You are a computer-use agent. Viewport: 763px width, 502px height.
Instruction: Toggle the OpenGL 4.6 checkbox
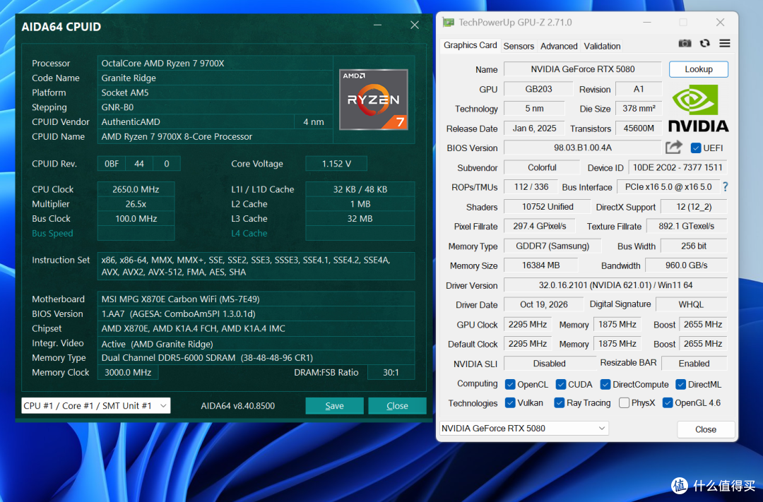pos(668,402)
